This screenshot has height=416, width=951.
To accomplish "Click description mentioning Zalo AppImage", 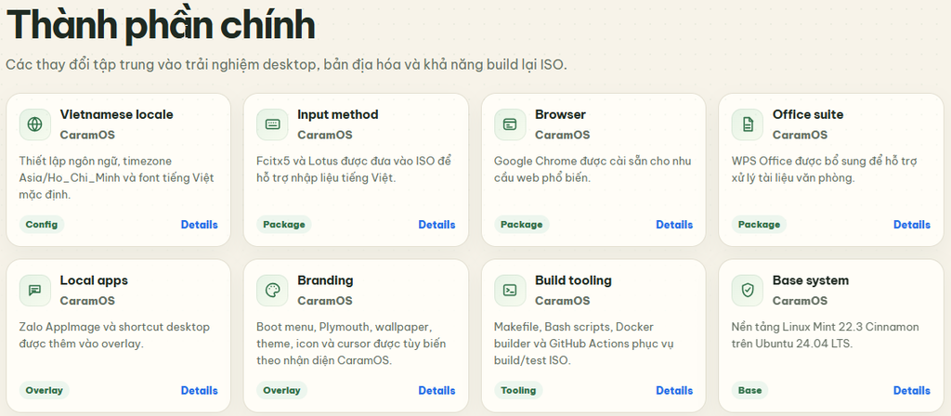I will click(x=114, y=335).
